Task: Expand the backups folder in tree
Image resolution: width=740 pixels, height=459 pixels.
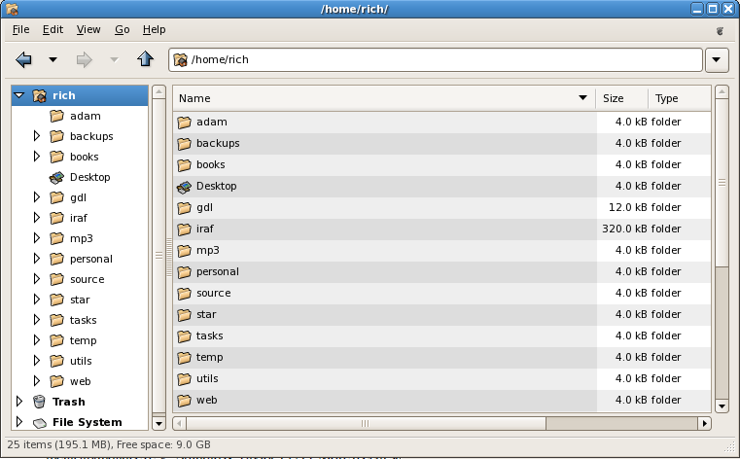Action: (x=37, y=136)
